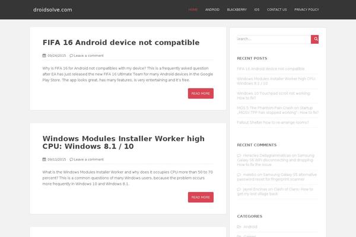The image size is (356, 237).
Task: Leave a comment on Windows Modules post
Action: pyautogui.click(x=89, y=159)
